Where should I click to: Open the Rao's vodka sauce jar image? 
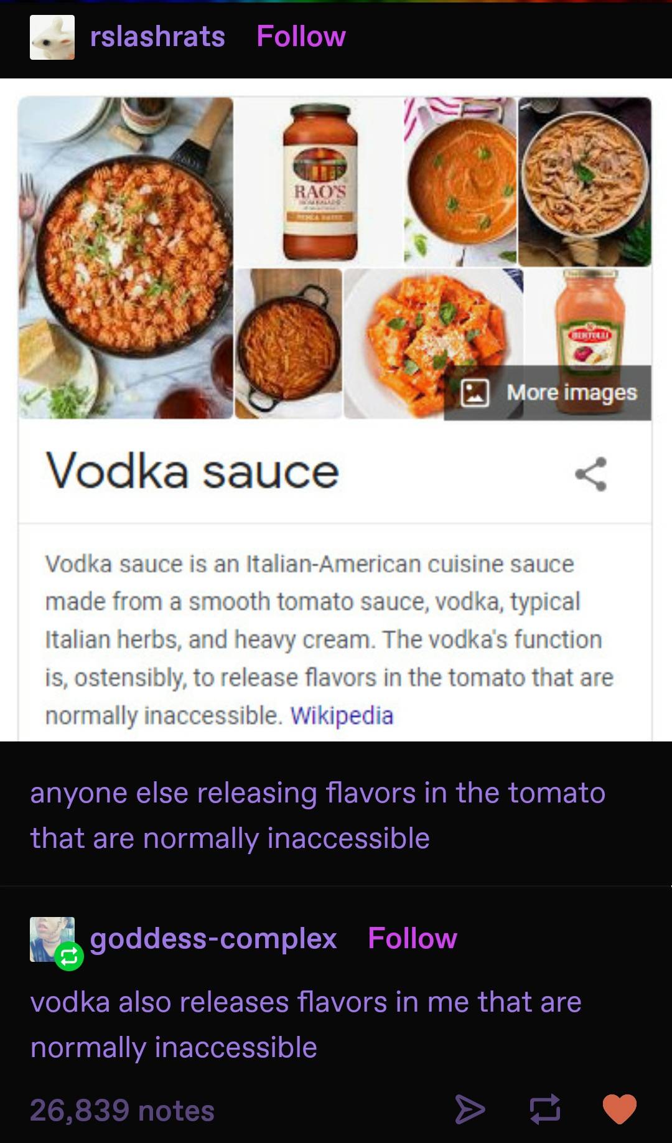(x=320, y=182)
